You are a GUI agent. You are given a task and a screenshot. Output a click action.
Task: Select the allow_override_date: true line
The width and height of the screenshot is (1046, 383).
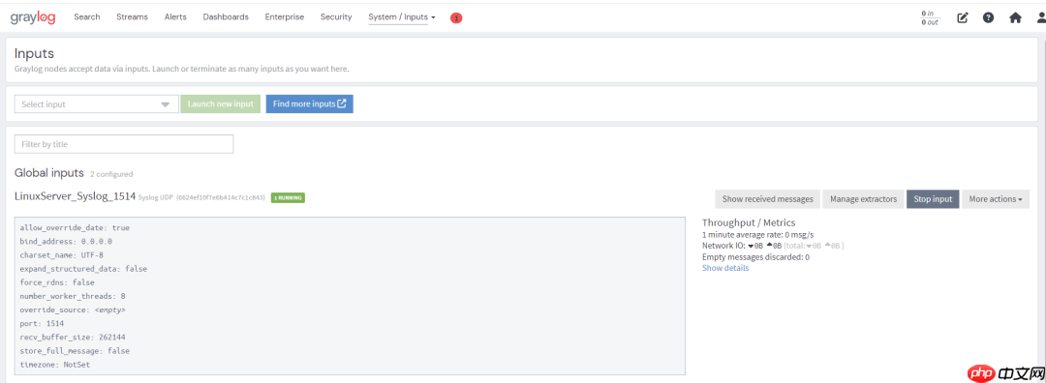75,228
